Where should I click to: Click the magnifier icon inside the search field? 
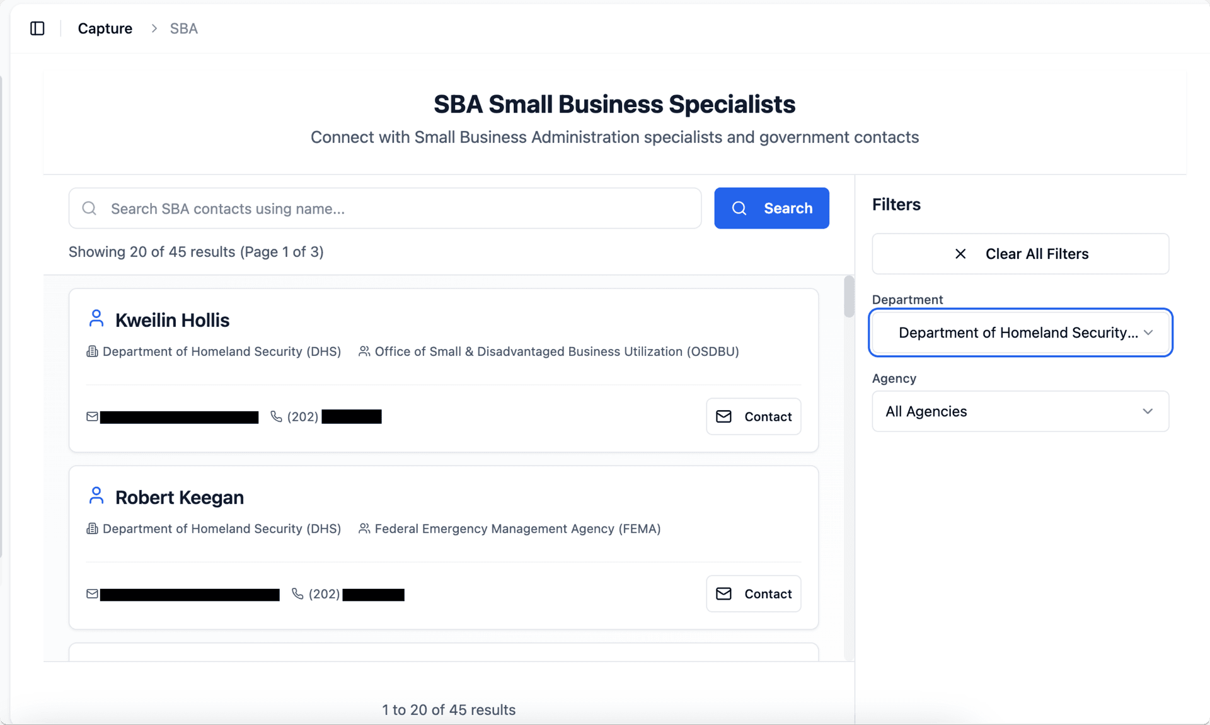tap(89, 208)
